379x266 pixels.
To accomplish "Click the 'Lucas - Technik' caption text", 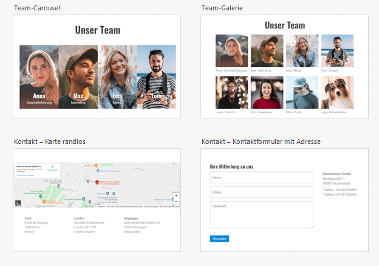I will click(225, 112).
